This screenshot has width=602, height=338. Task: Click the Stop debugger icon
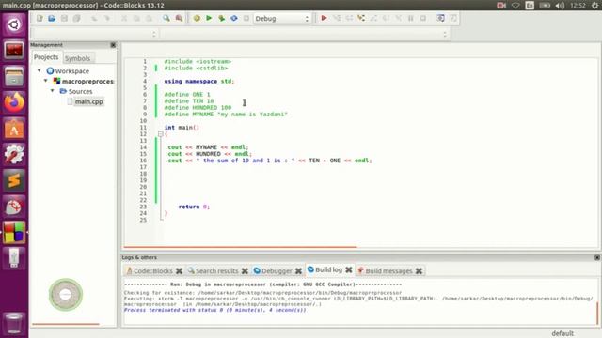click(x=423, y=18)
